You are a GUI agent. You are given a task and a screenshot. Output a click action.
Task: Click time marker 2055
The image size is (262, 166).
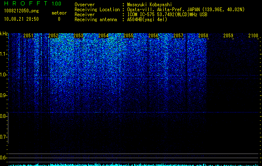click(128, 36)
